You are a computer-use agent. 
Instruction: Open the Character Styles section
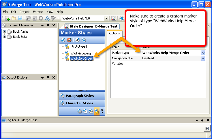(79, 103)
